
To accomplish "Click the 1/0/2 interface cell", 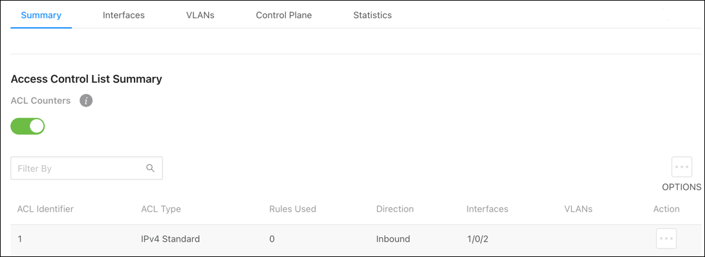I will 477,239.
